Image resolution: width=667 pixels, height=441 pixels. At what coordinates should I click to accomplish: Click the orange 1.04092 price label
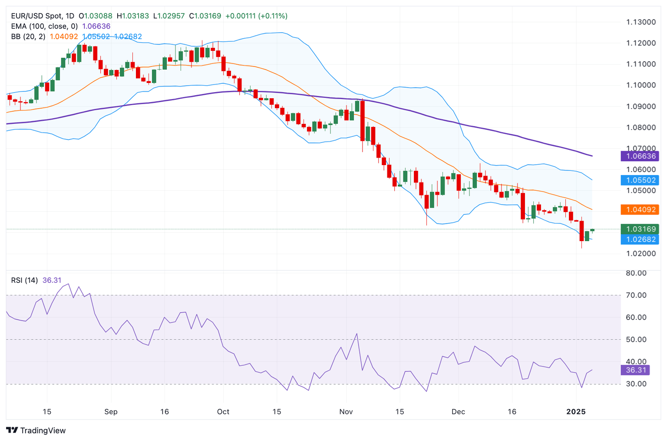(640, 209)
